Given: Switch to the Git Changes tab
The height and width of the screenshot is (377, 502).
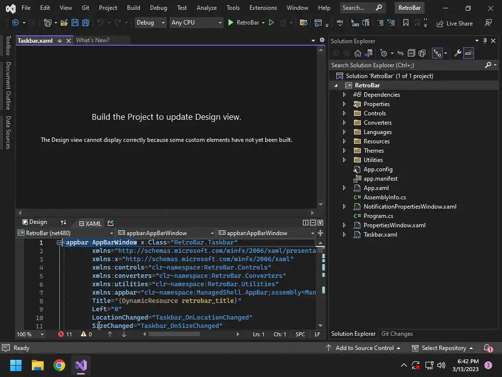Looking at the screenshot, I should pos(397,334).
